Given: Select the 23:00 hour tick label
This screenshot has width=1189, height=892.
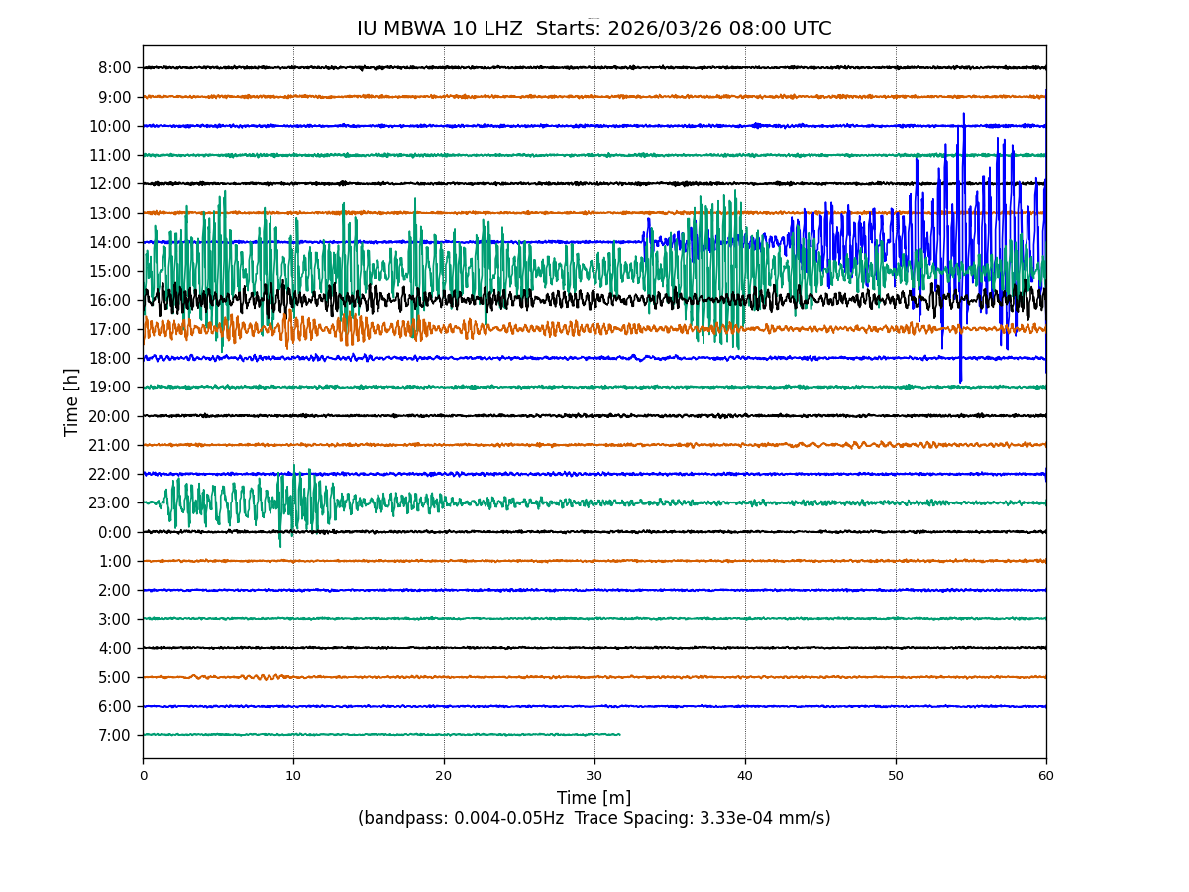Looking at the screenshot, I should (x=110, y=503).
